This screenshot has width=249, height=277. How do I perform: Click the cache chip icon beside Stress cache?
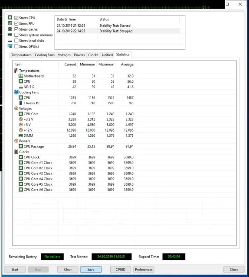10,29
